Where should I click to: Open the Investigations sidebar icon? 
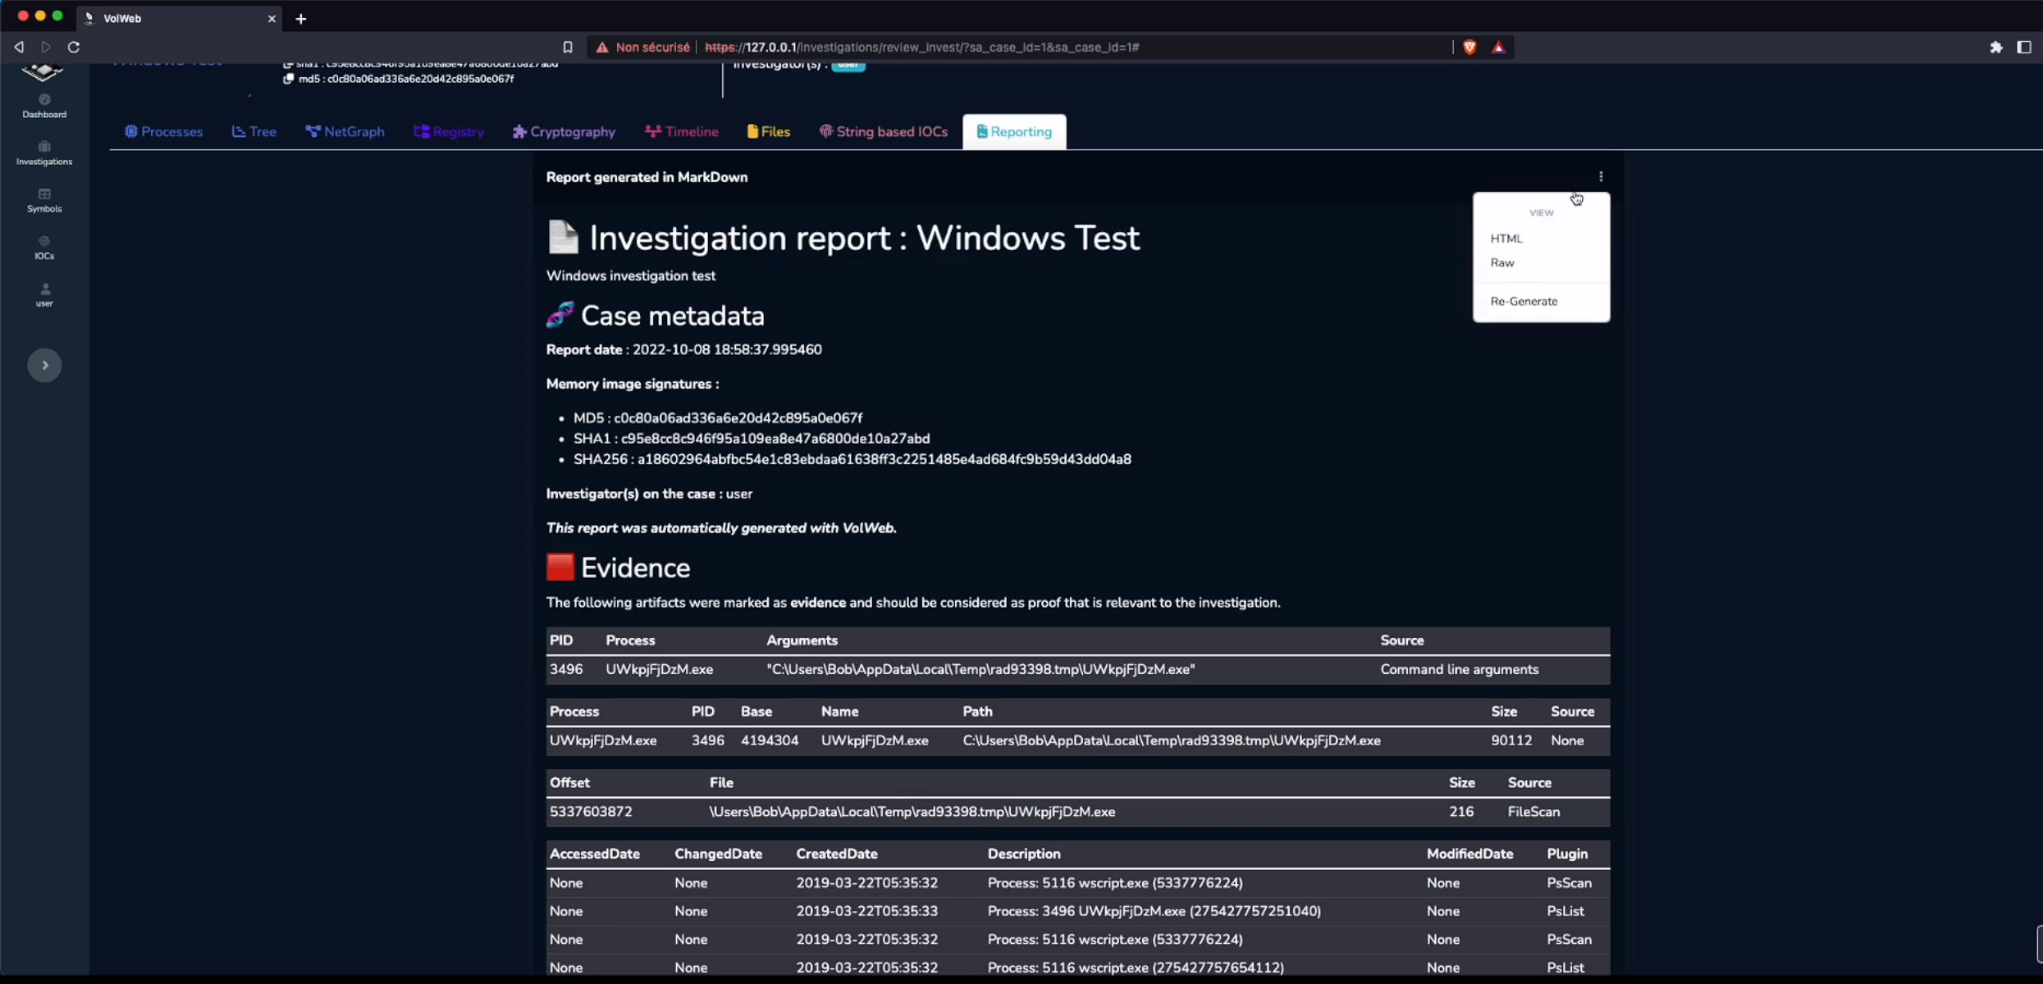(x=44, y=153)
